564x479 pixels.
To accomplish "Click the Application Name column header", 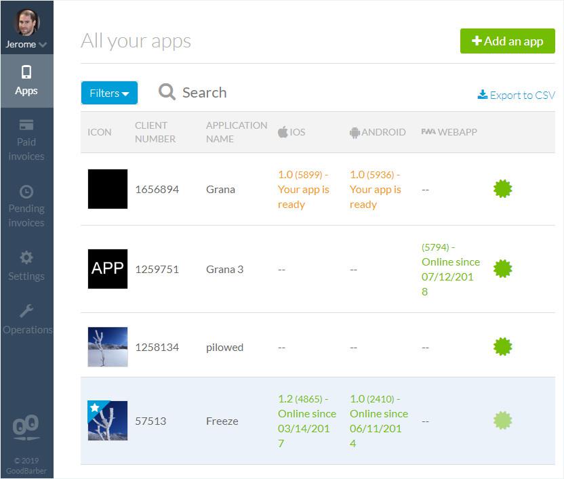I will (x=236, y=132).
